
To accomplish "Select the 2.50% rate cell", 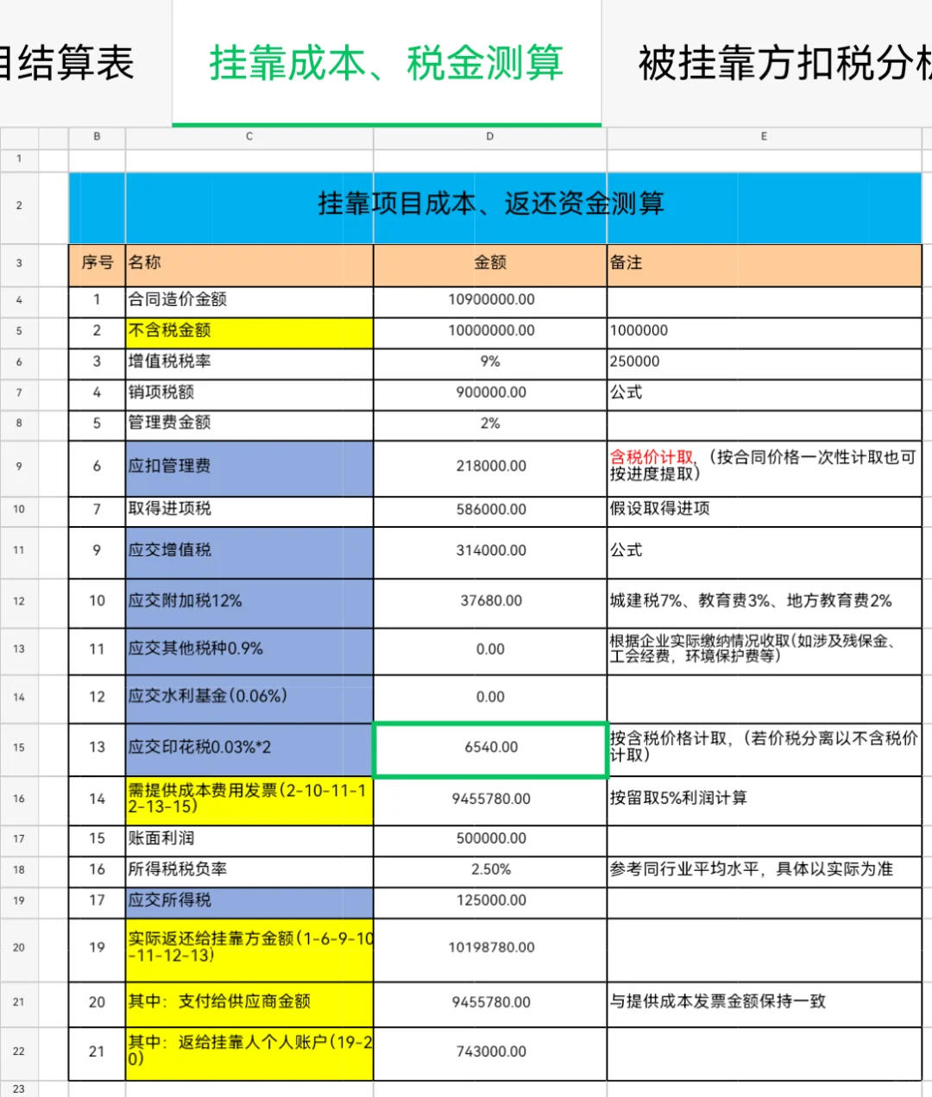I will (490, 870).
